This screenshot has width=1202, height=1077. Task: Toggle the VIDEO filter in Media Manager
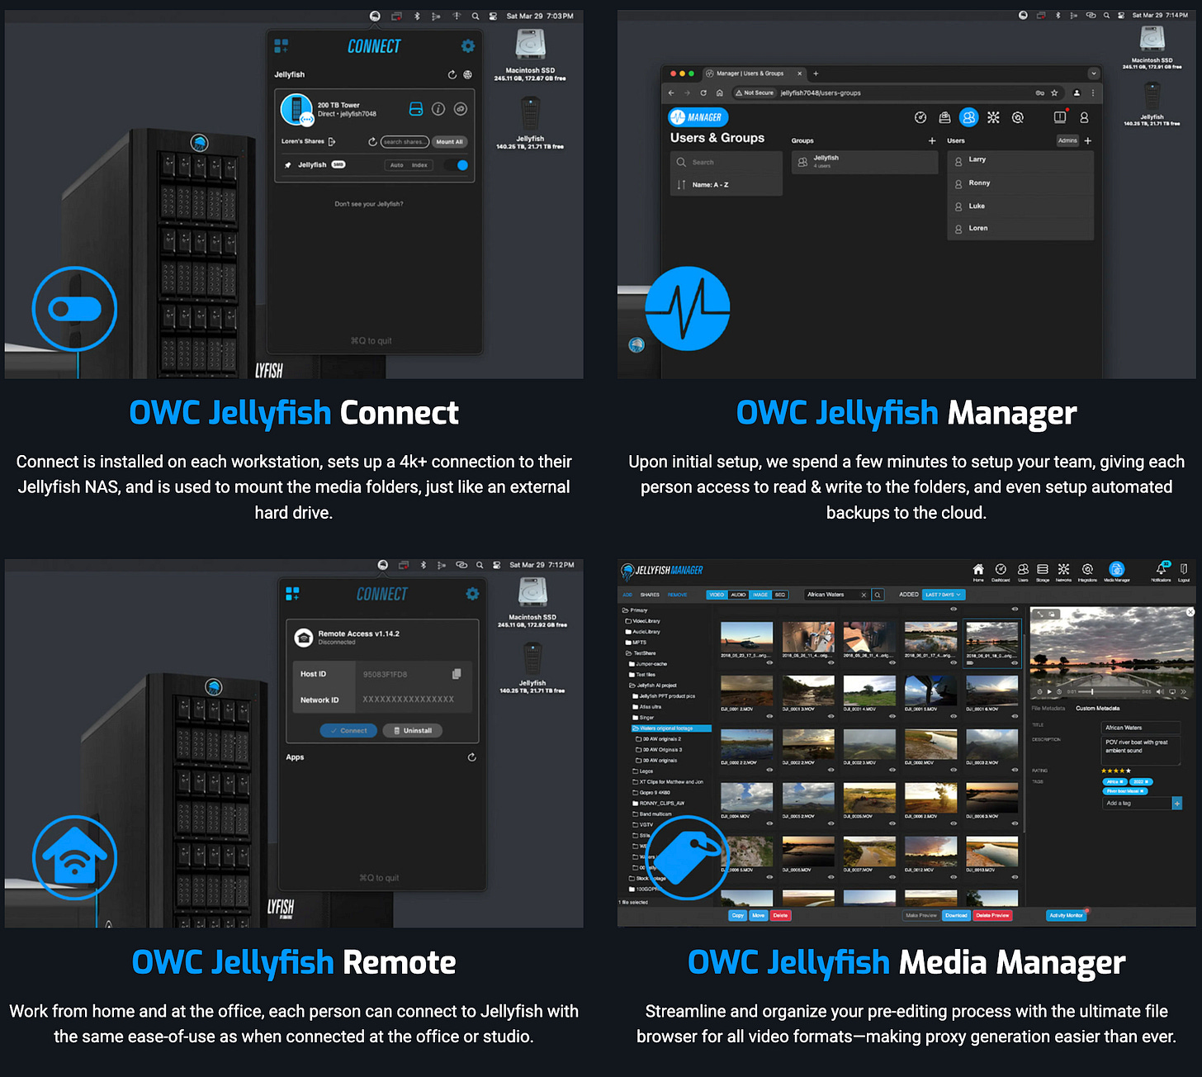pos(717,595)
